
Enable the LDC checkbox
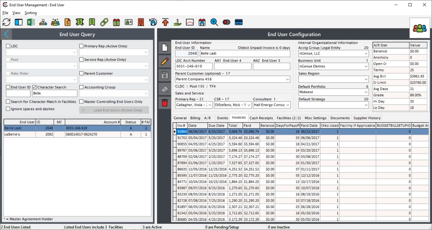pyautogui.click(x=8, y=46)
